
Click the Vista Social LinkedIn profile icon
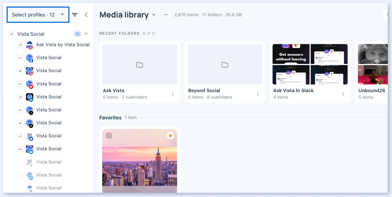[x=30, y=97]
